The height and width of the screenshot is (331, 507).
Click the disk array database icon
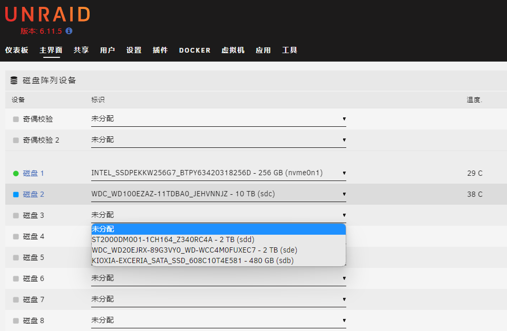[x=14, y=81]
